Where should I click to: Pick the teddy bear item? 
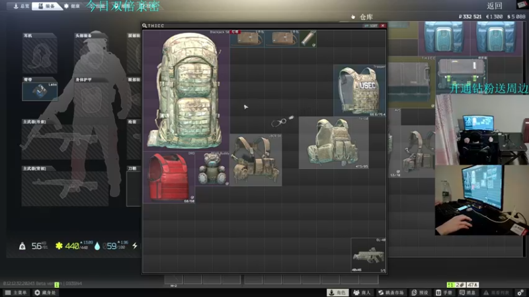(212, 168)
